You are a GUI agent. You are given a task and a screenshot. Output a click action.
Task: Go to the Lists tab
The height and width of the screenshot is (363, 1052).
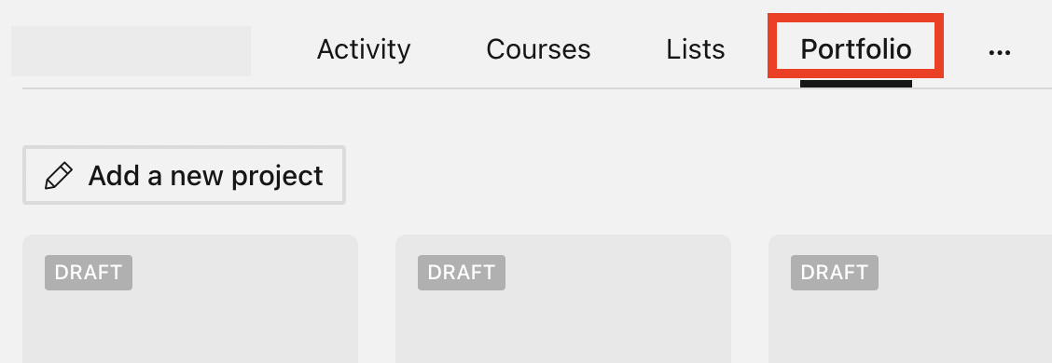click(695, 49)
